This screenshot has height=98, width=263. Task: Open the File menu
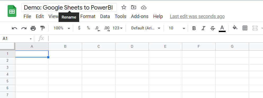click(27, 16)
